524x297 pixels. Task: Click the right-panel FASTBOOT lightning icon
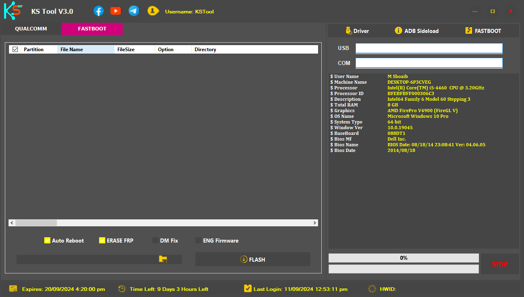(469, 30)
